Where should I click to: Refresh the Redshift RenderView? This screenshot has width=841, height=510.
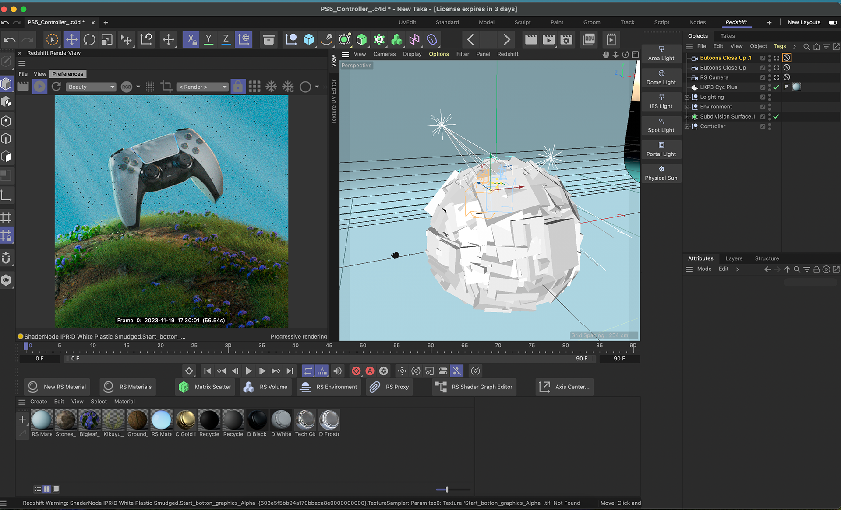tap(57, 87)
